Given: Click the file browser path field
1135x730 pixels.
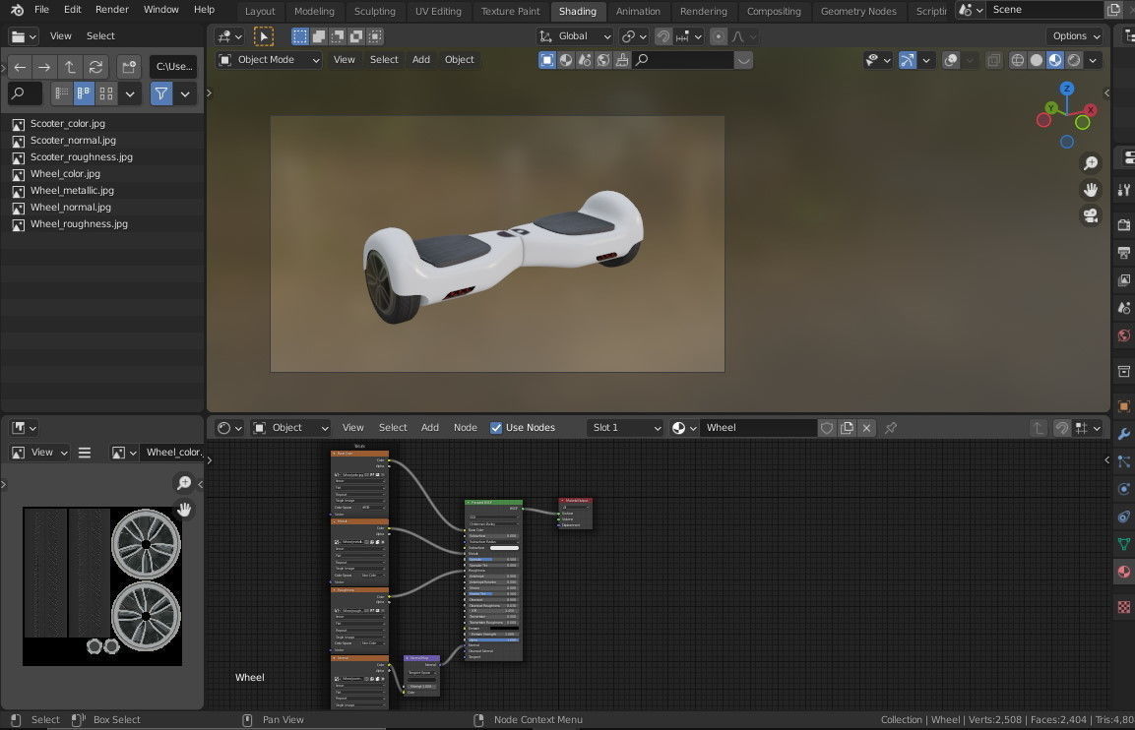Looking at the screenshot, I should 173,67.
